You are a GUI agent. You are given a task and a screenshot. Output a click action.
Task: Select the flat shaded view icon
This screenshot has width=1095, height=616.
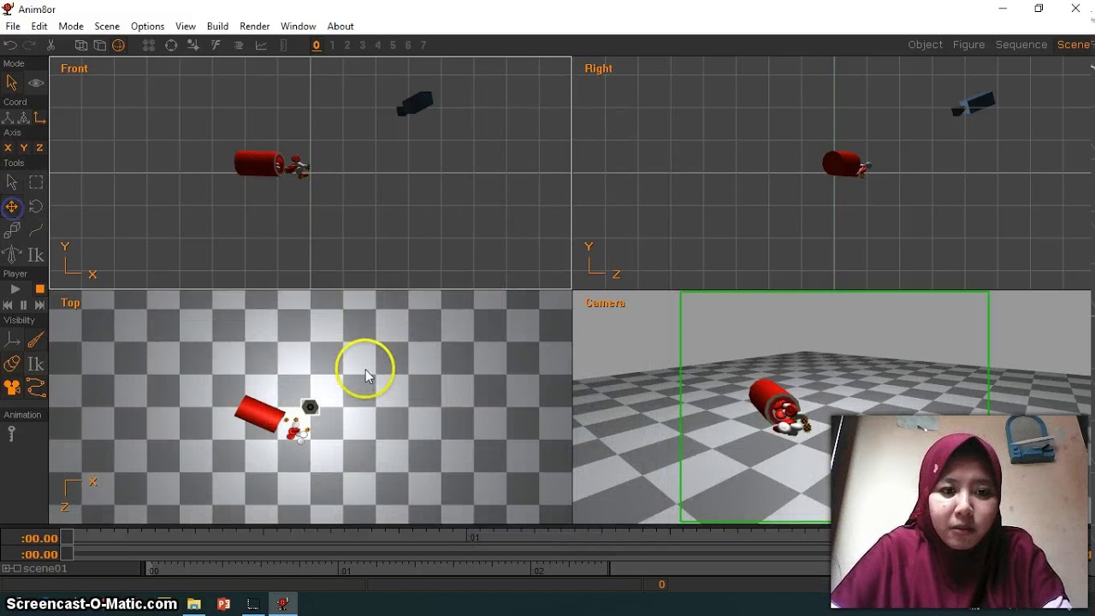tap(100, 45)
